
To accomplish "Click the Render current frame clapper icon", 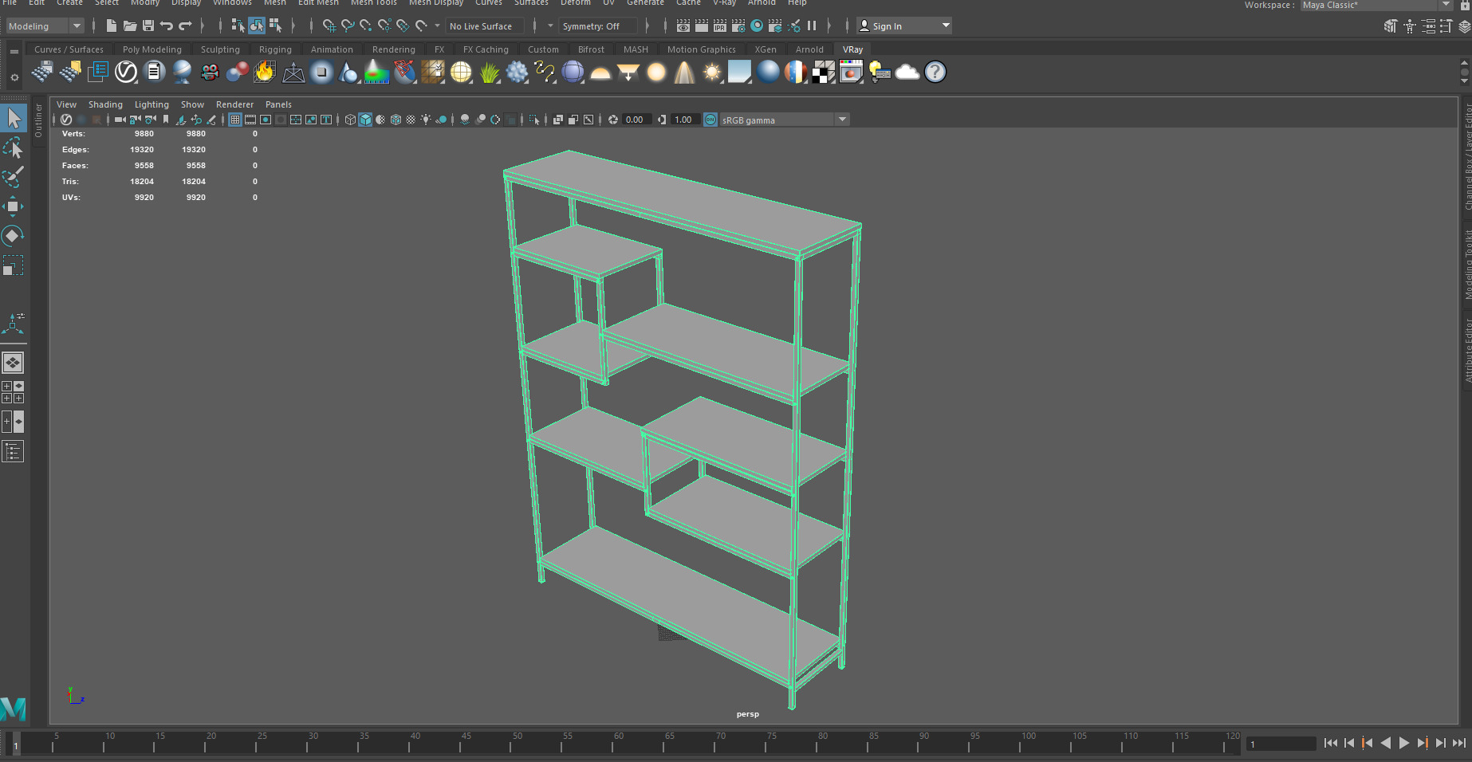I will [702, 26].
